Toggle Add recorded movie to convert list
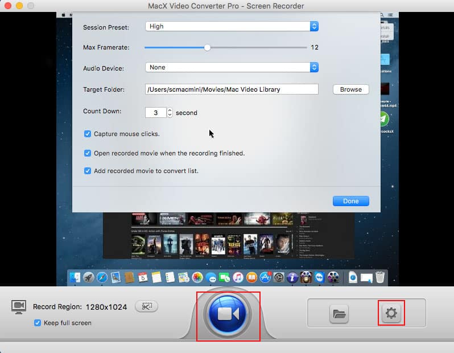Viewport: 454px width, 353px height. pyautogui.click(x=88, y=171)
